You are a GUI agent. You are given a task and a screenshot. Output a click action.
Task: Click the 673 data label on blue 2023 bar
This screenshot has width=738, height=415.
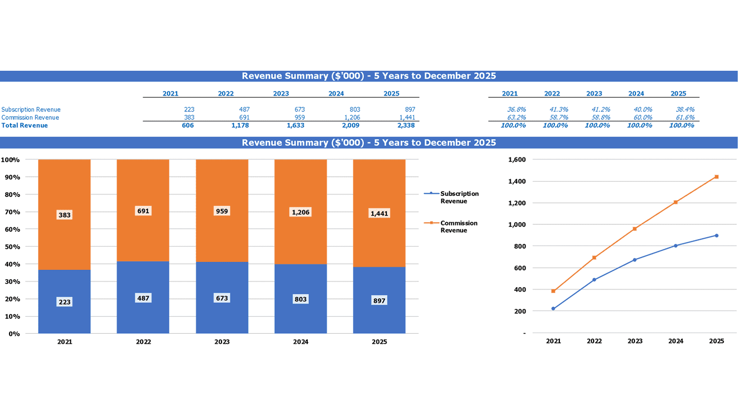click(x=222, y=298)
